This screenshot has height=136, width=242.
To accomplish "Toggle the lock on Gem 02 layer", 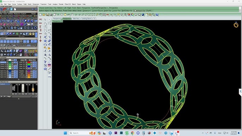I will 13,73.
